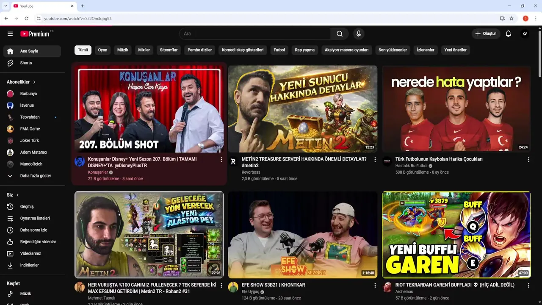
Task: Open the Mehmet Taşralı channel link
Action: pos(102,298)
